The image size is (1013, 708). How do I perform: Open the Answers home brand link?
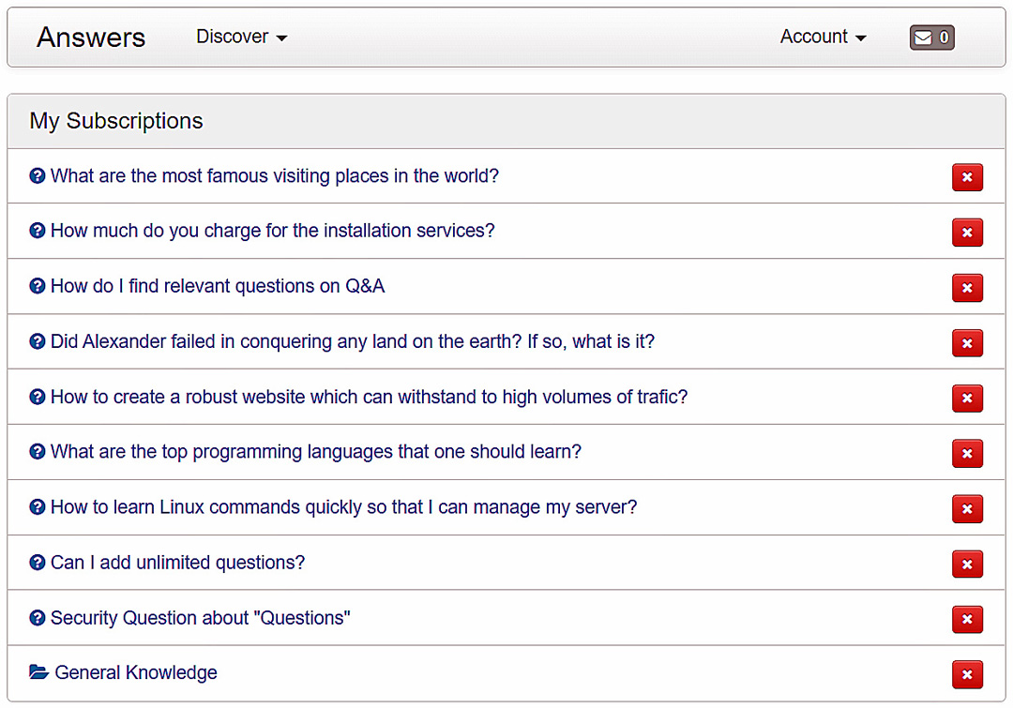pos(91,37)
